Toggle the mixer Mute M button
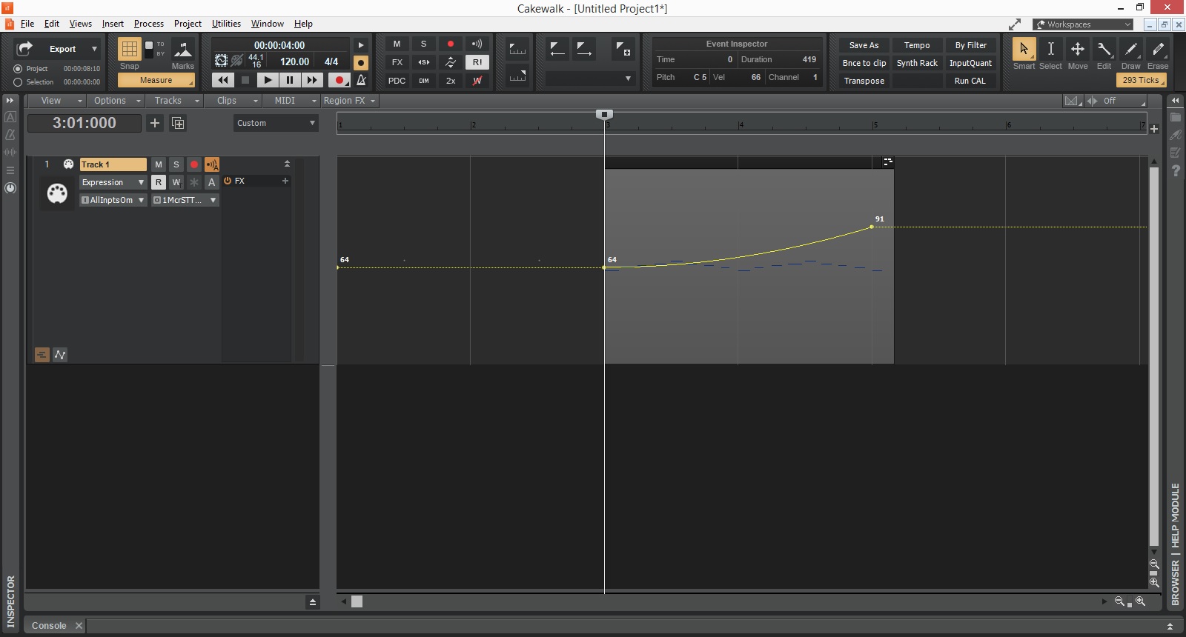This screenshot has height=637, width=1186. [x=397, y=44]
